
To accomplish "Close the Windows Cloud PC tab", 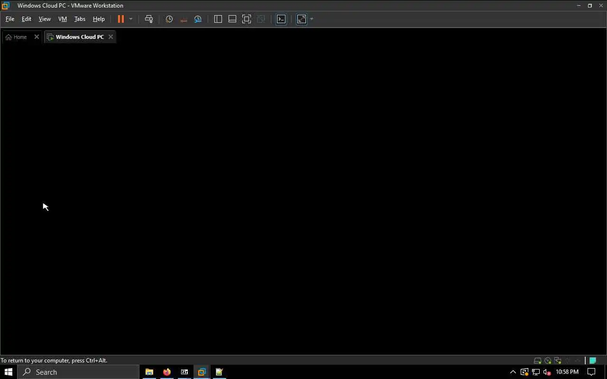I will [x=111, y=37].
